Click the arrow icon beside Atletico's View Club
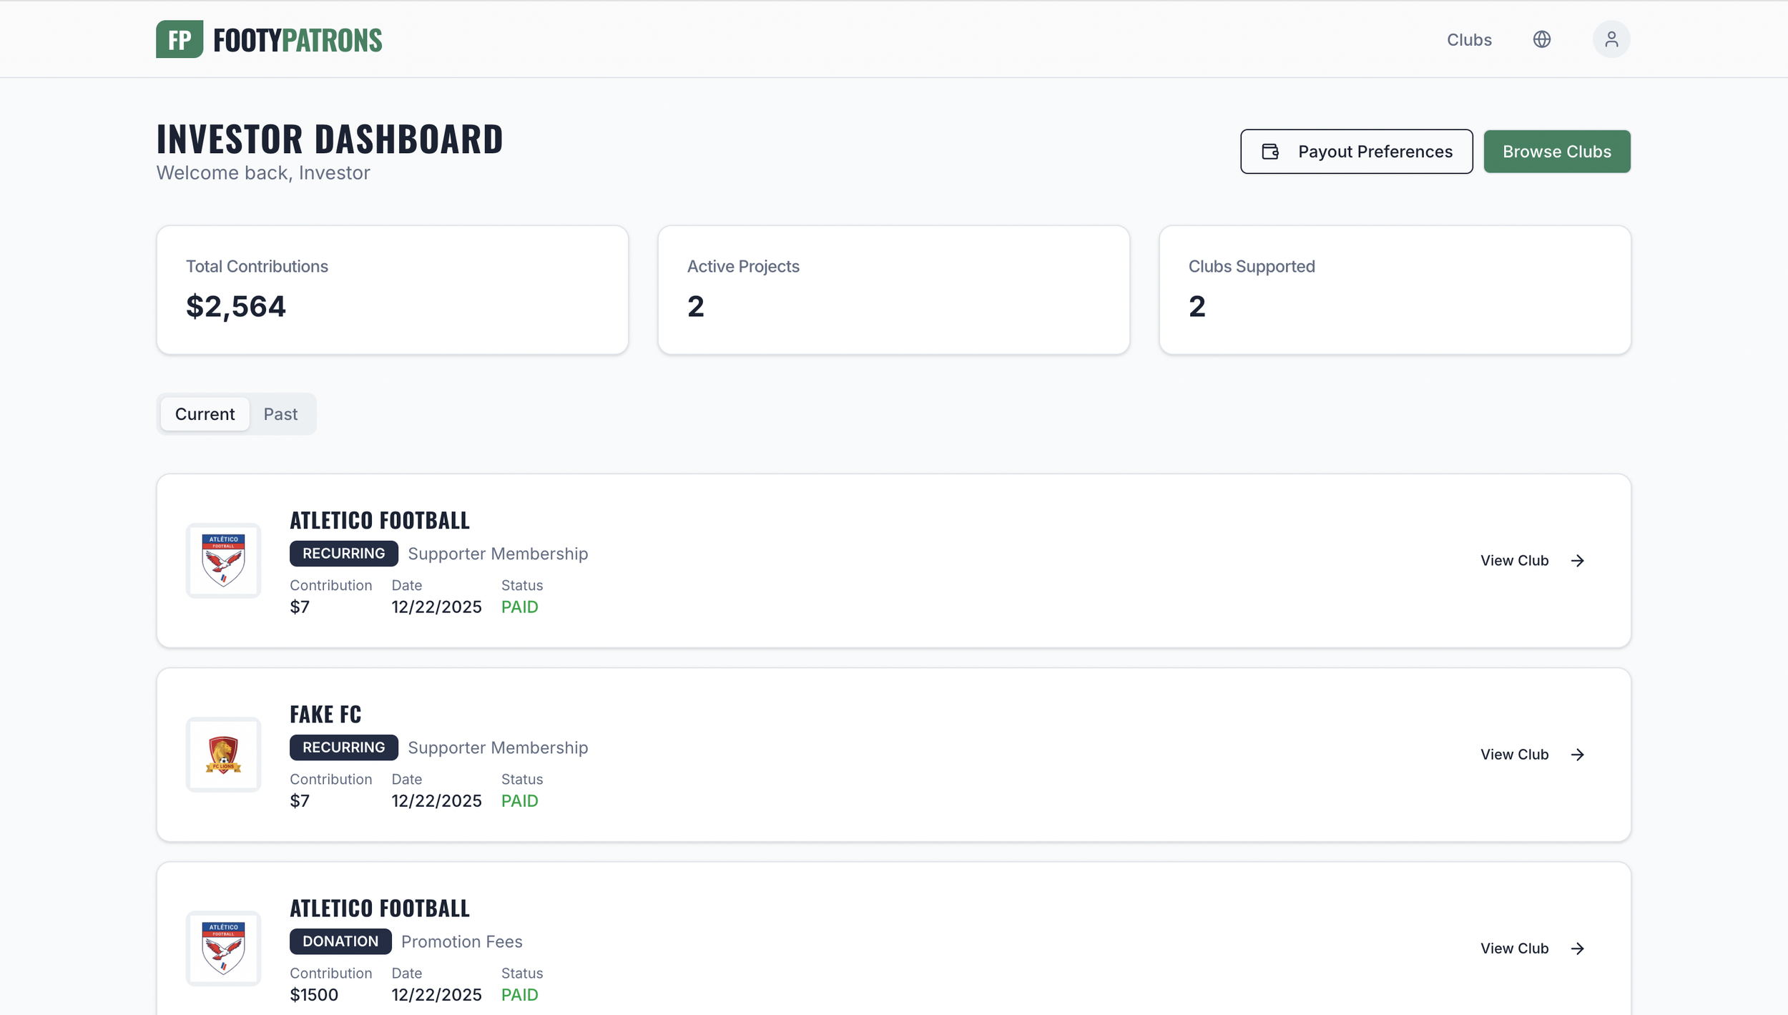This screenshot has width=1788, height=1015. tap(1578, 560)
